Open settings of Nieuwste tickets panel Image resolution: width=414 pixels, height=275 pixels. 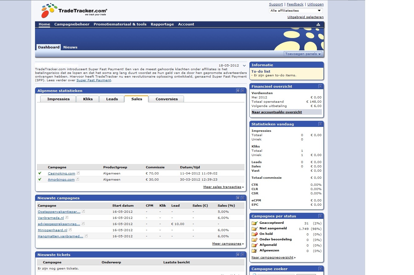(x=238, y=255)
